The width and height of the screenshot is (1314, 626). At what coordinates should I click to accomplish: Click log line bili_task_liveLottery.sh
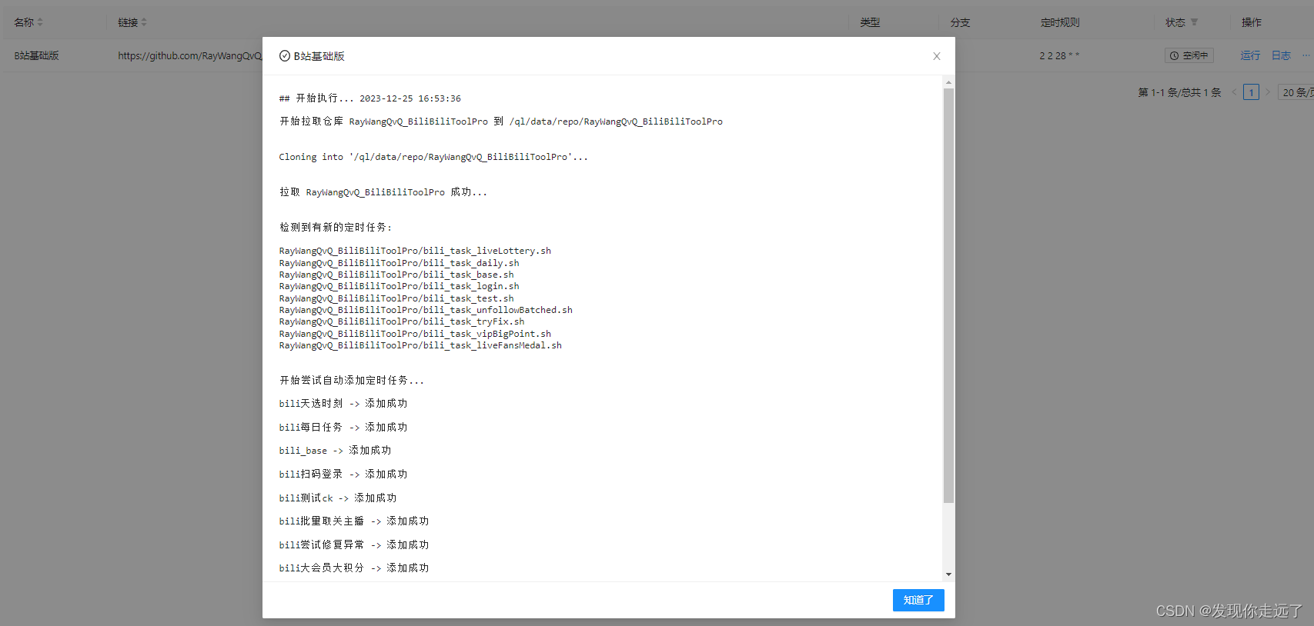click(415, 251)
